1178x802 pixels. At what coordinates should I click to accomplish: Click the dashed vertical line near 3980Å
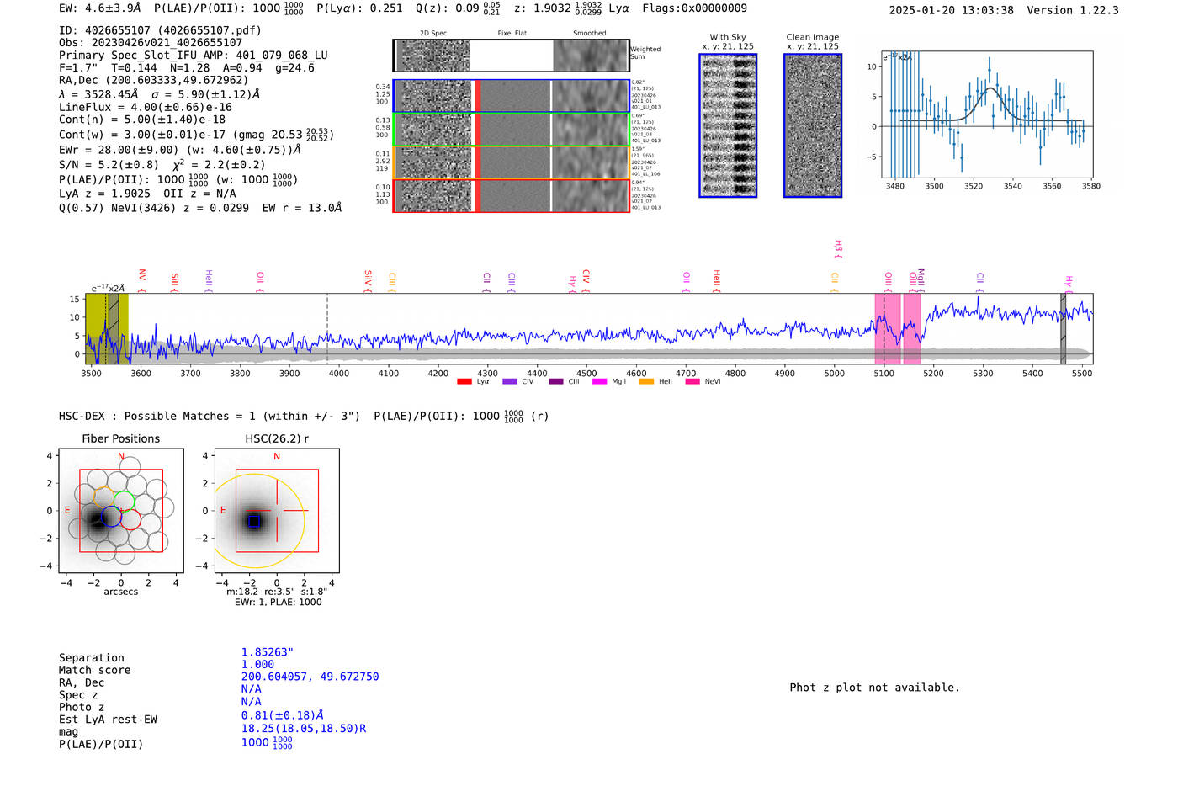327,328
